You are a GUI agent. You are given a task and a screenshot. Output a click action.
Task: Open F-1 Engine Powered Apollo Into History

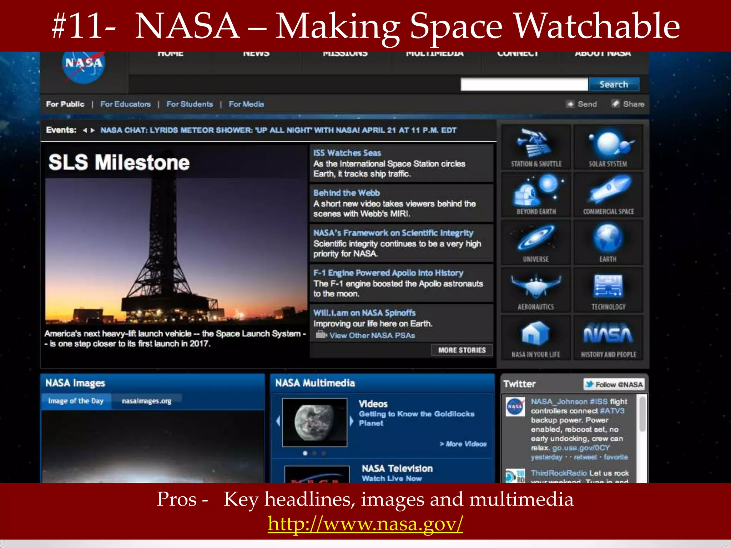coord(388,273)
